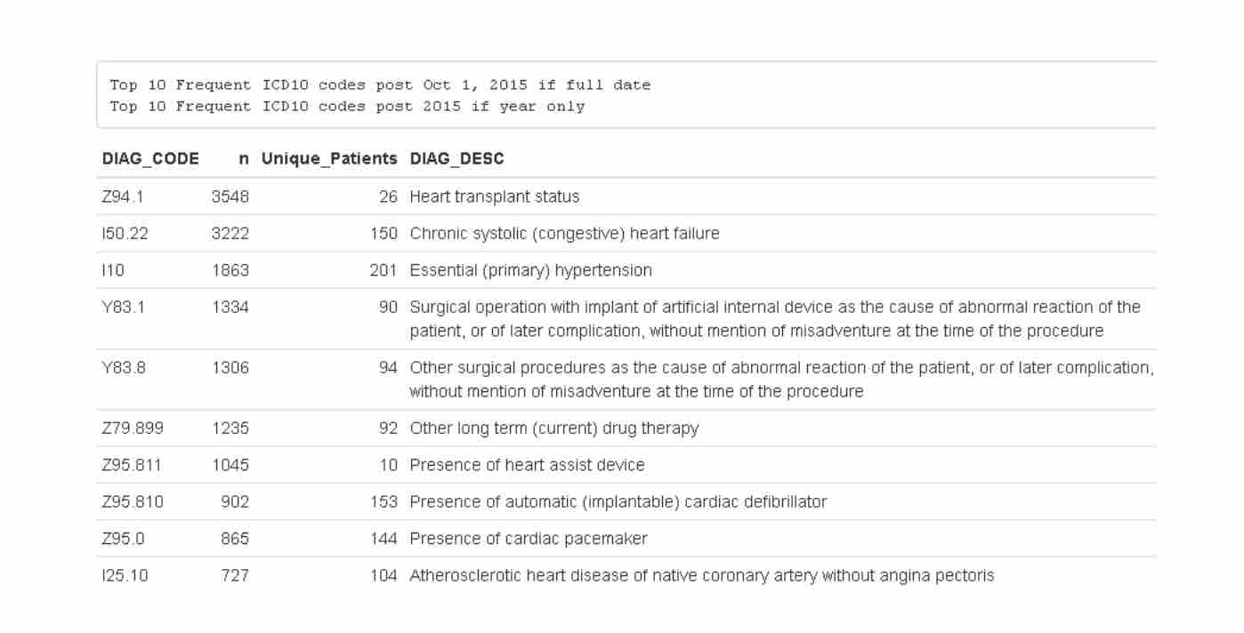
Task: Click the n column header
Action: 244,159
